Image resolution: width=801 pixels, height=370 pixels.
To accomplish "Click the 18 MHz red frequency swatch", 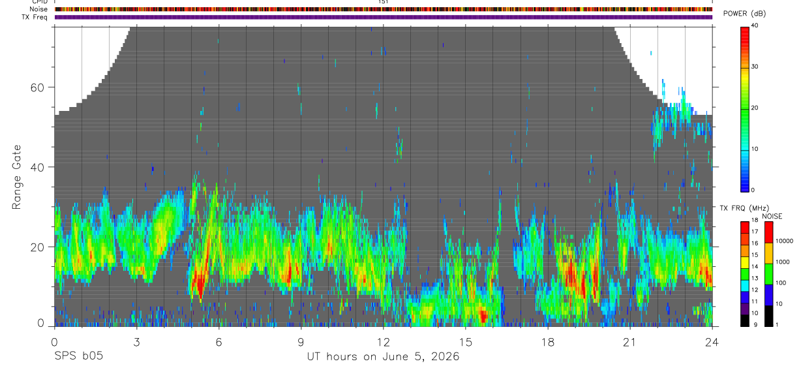I will pyautogui.click(x=745, y=228).
